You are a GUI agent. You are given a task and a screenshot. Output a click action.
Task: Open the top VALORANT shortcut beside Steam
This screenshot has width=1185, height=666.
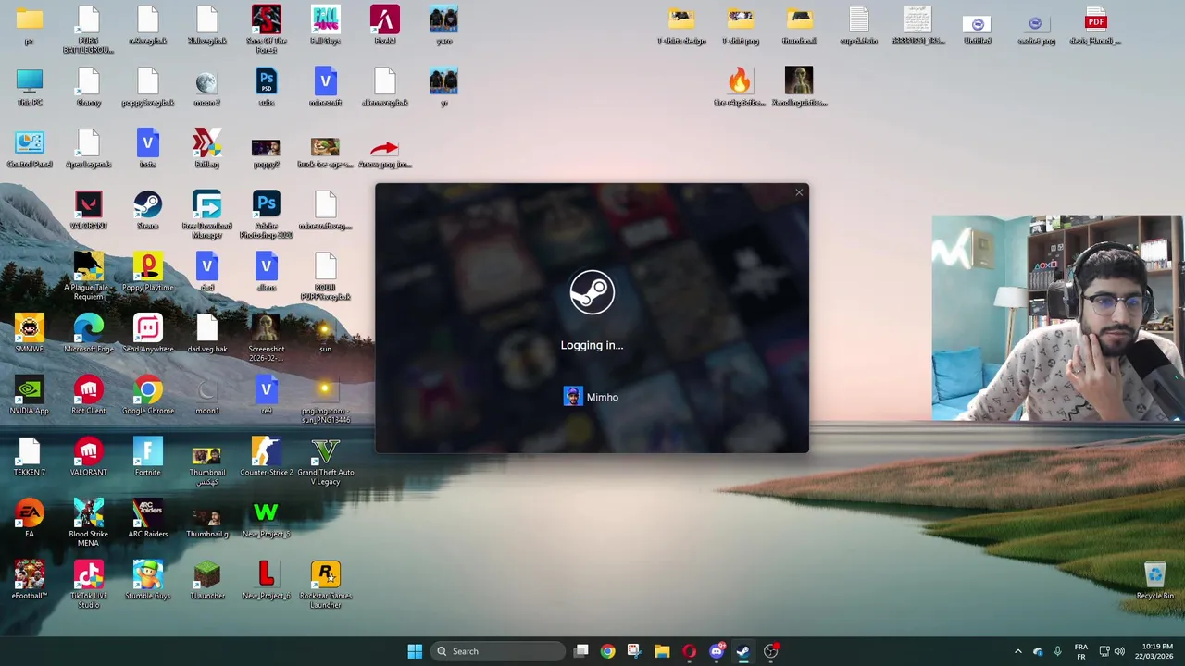point(88,210)
